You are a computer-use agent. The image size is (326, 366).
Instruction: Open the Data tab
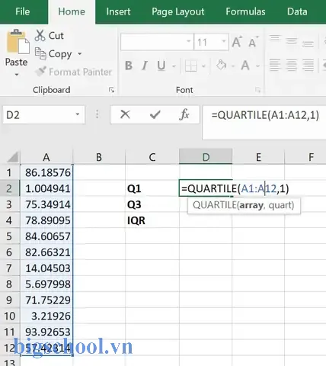297,11
